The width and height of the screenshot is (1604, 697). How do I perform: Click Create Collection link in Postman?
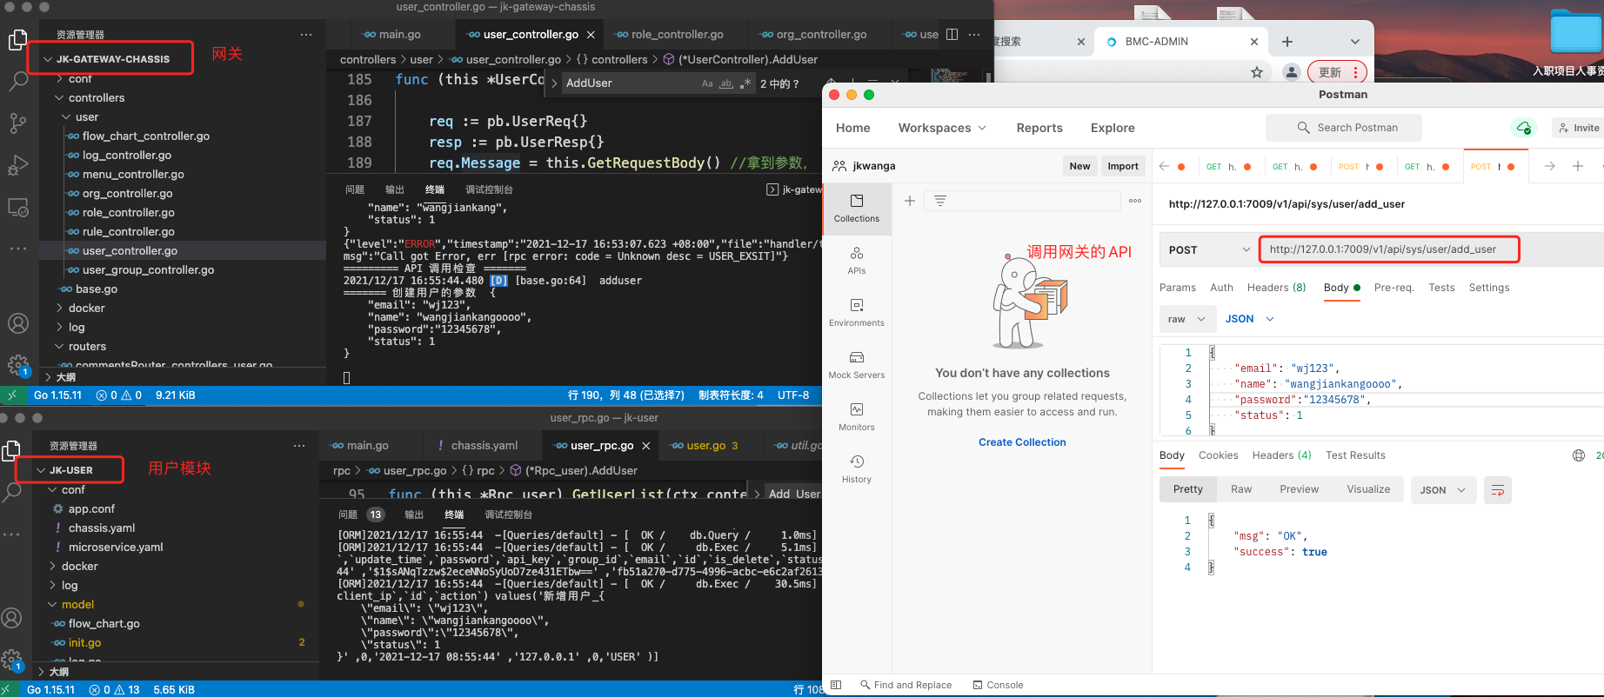click(x=1022, y=442)
